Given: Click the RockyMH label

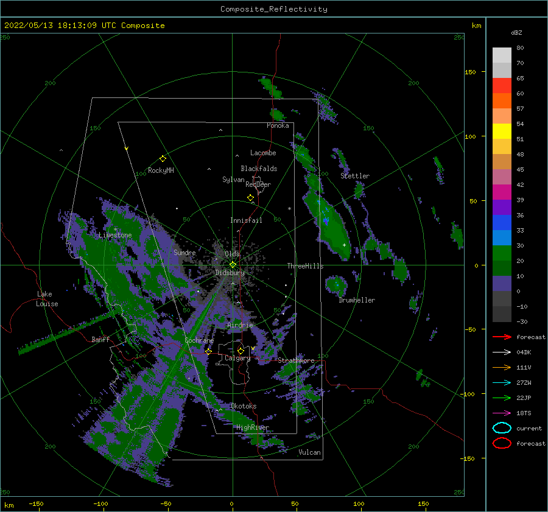Looking at the screenshot, I should (161, 170).
